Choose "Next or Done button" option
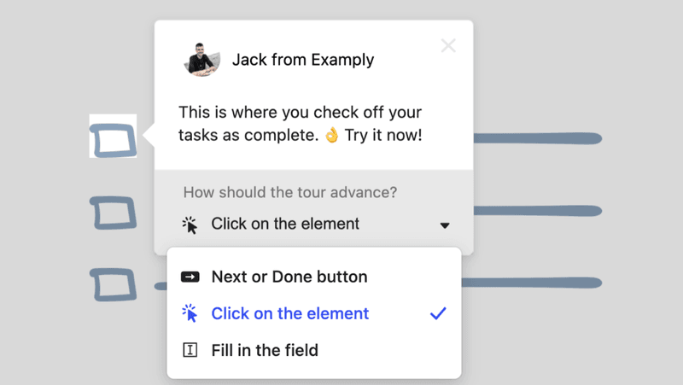This screenshot has height=385, width=683. click(x=289, y=277)
